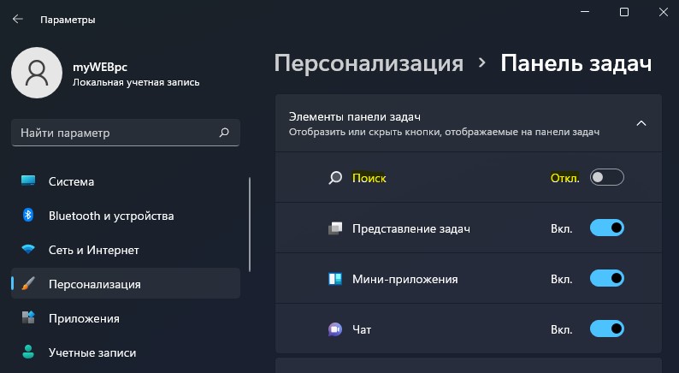Click into Найти параметр search field
The width and height of the screenshot is (679, 373).
(x=126, y=133)
